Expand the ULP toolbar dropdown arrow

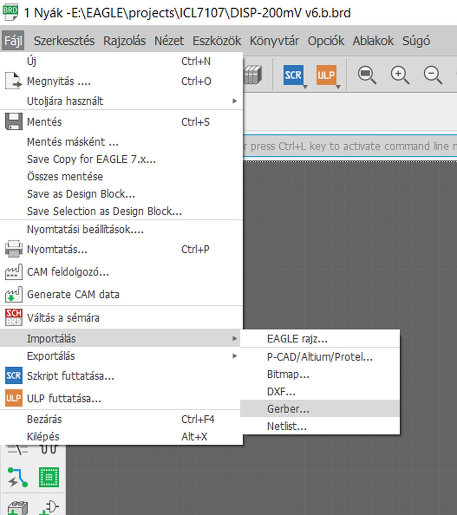[338, 87]
